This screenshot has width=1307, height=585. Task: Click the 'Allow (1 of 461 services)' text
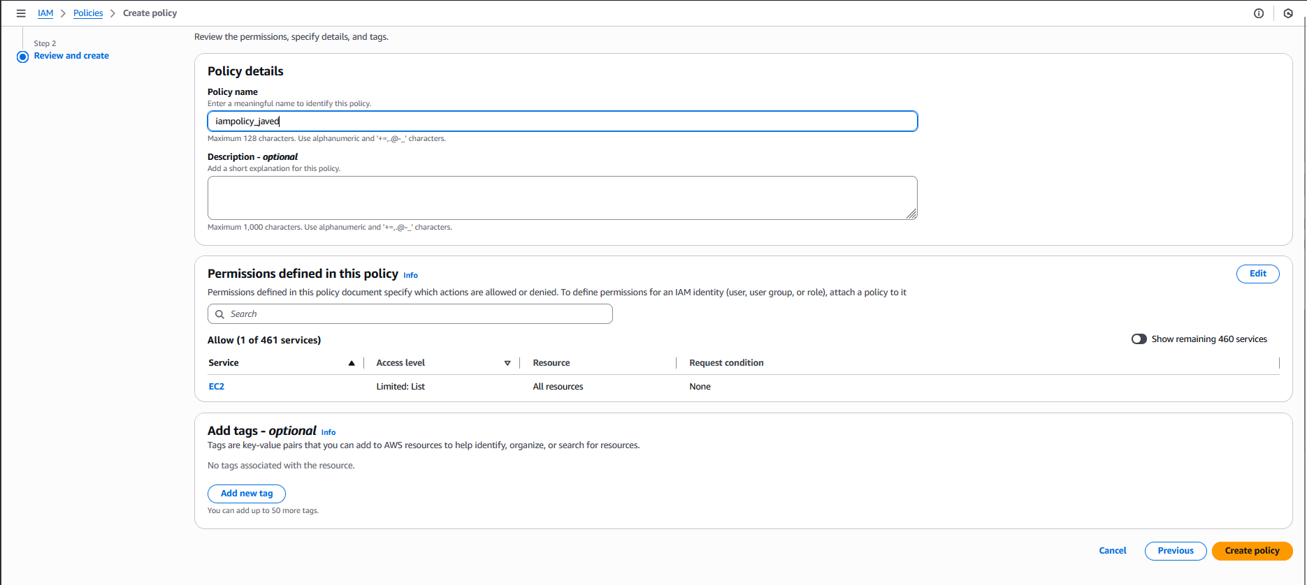(264, 340)
